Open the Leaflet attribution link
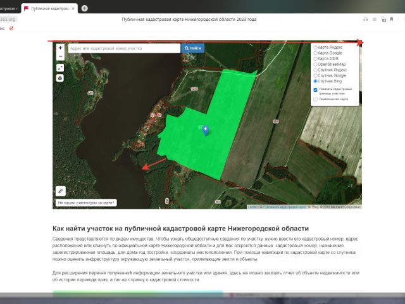 pyautogui.click(x=251, y=206)
